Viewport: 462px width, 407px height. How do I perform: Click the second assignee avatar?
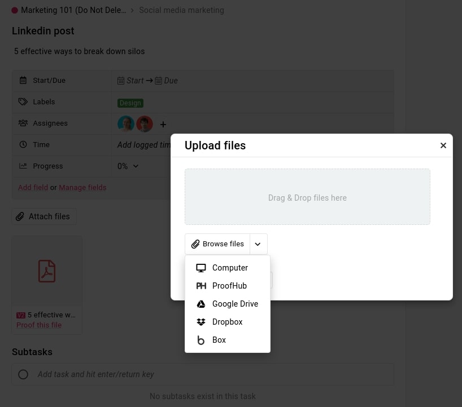145,123
